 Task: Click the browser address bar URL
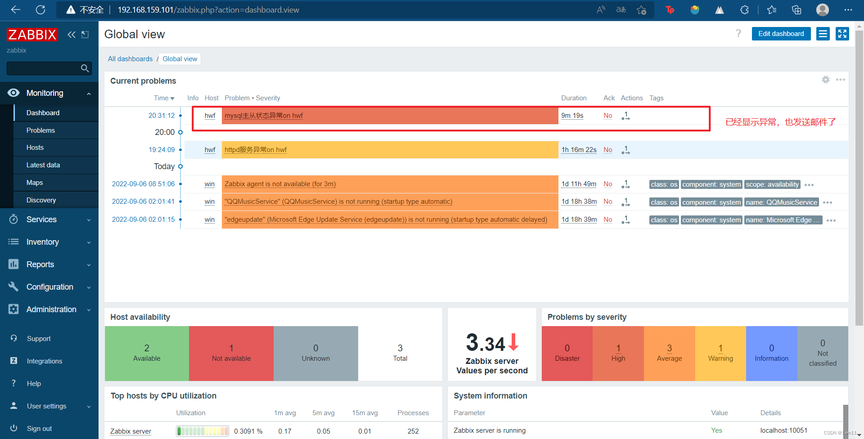[208, 10]
